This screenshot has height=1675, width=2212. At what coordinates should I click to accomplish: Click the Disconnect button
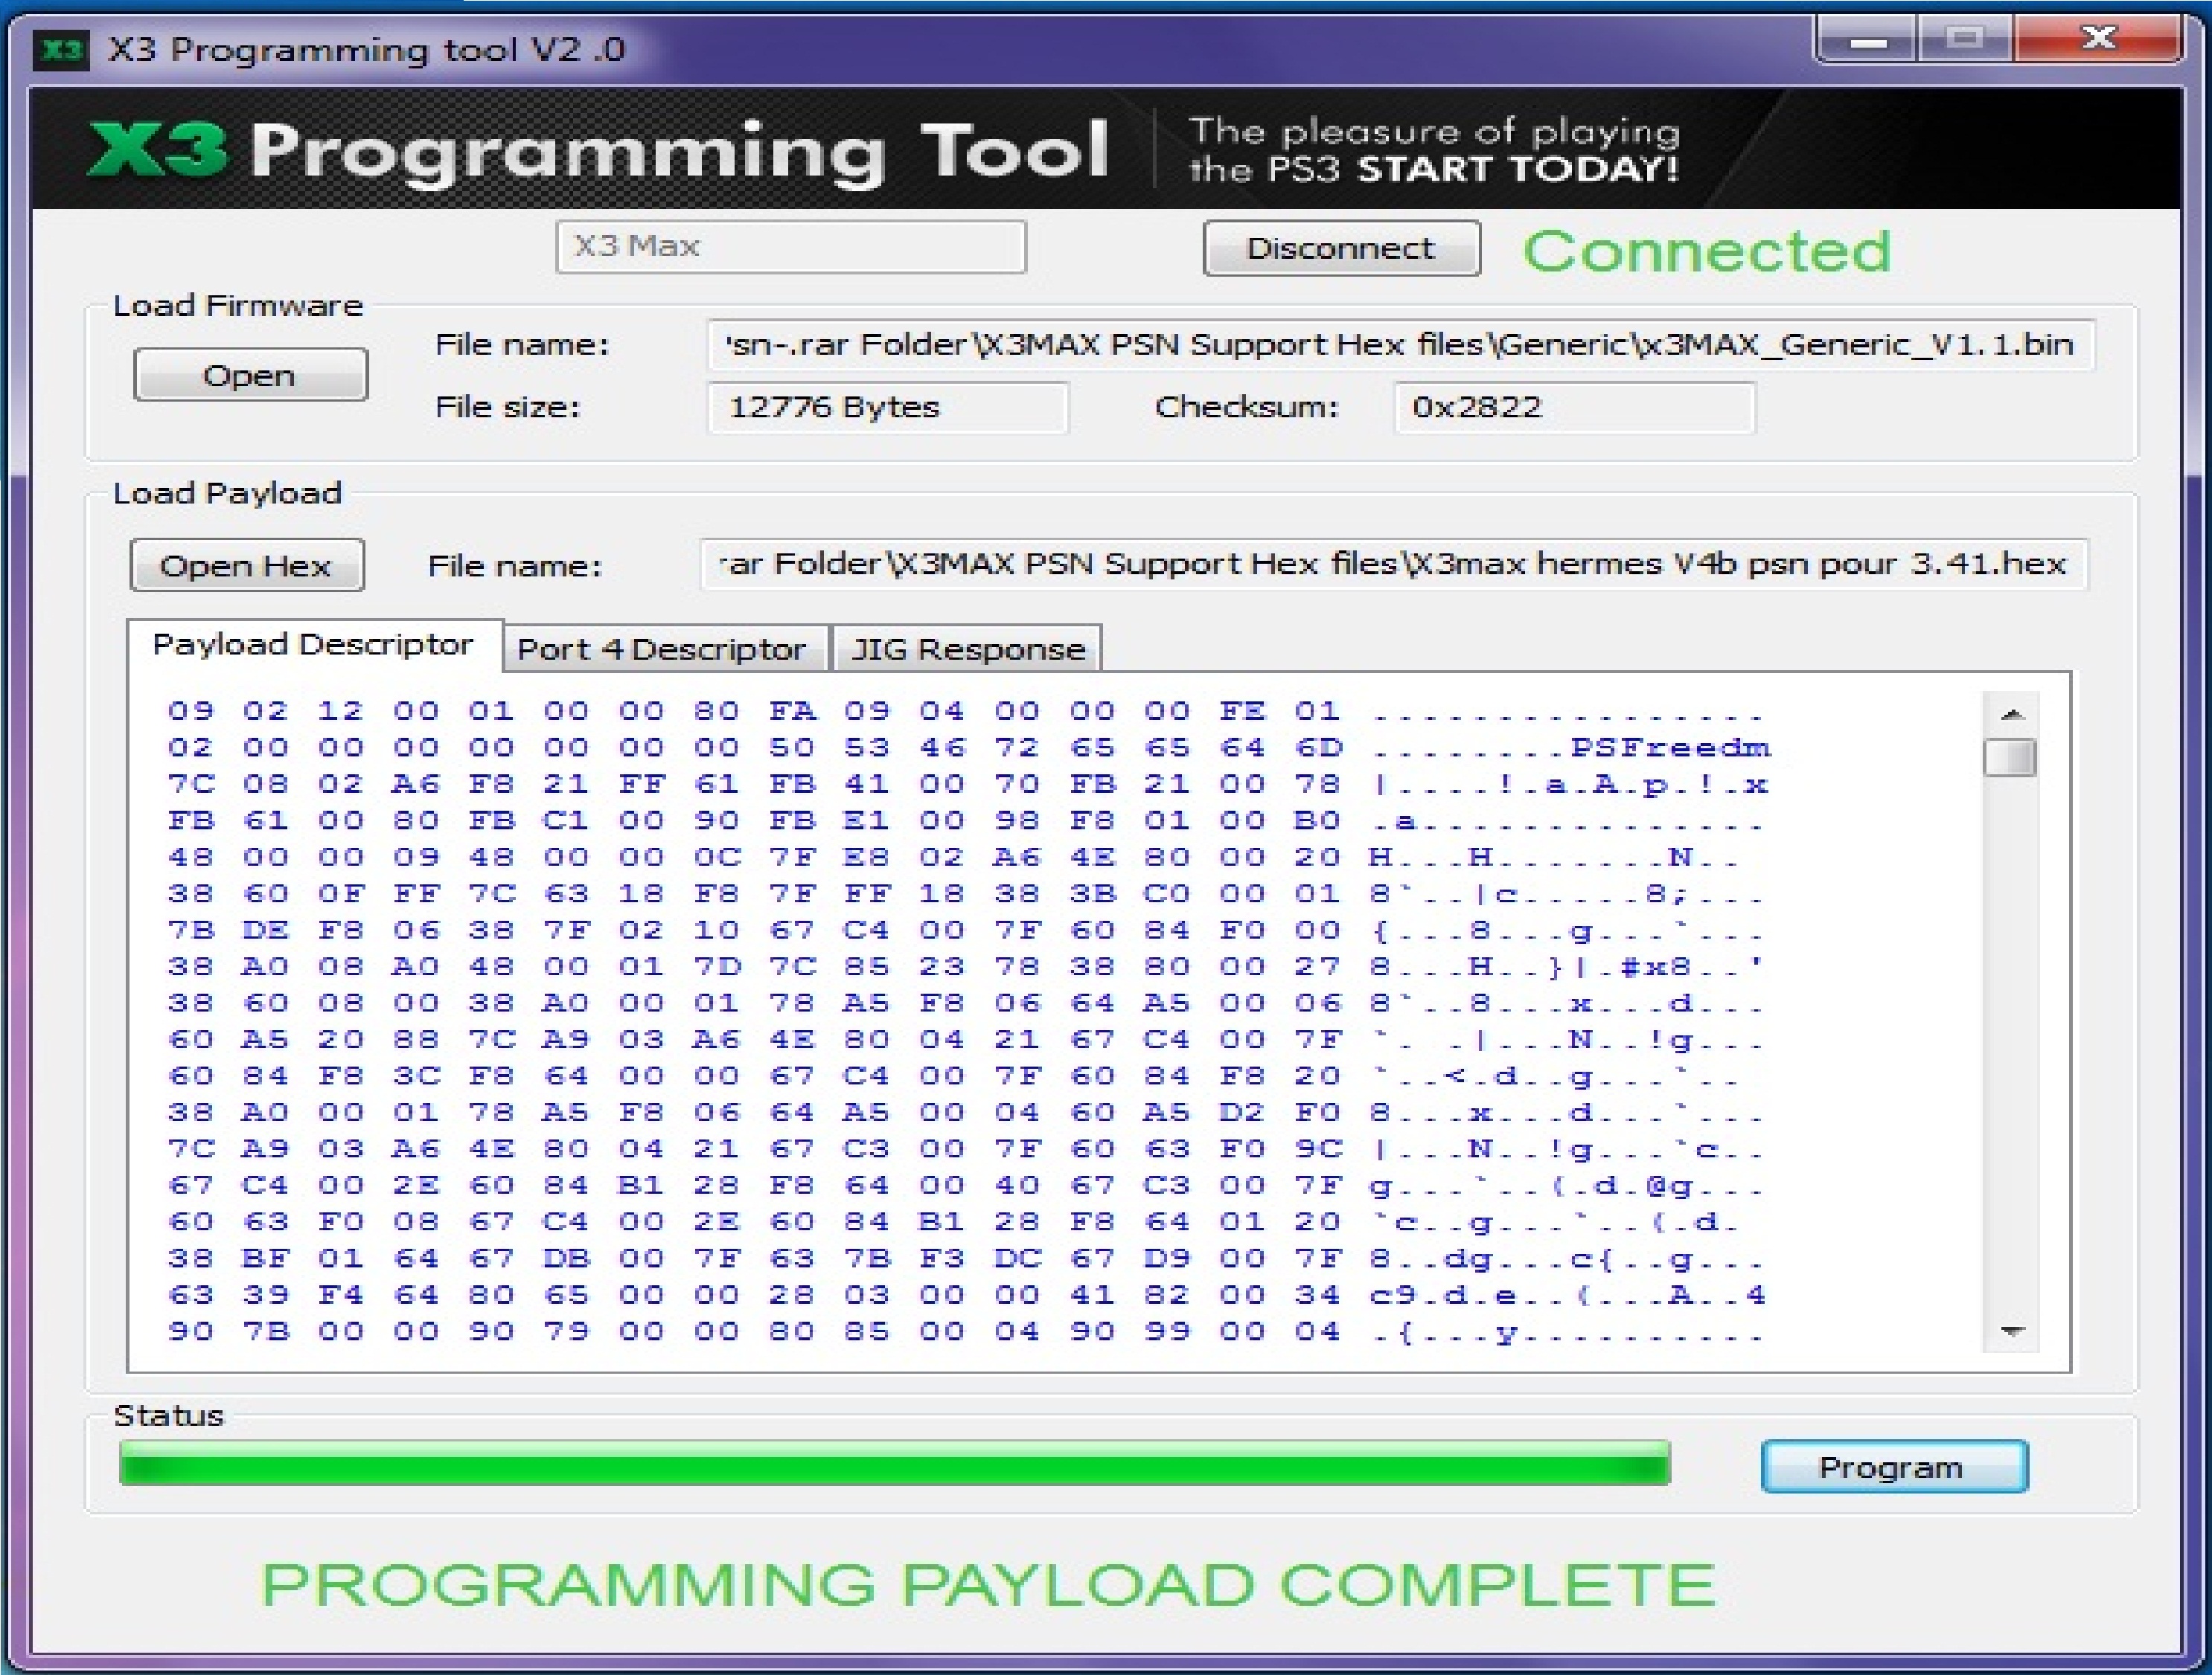(x=1341, y=248)
